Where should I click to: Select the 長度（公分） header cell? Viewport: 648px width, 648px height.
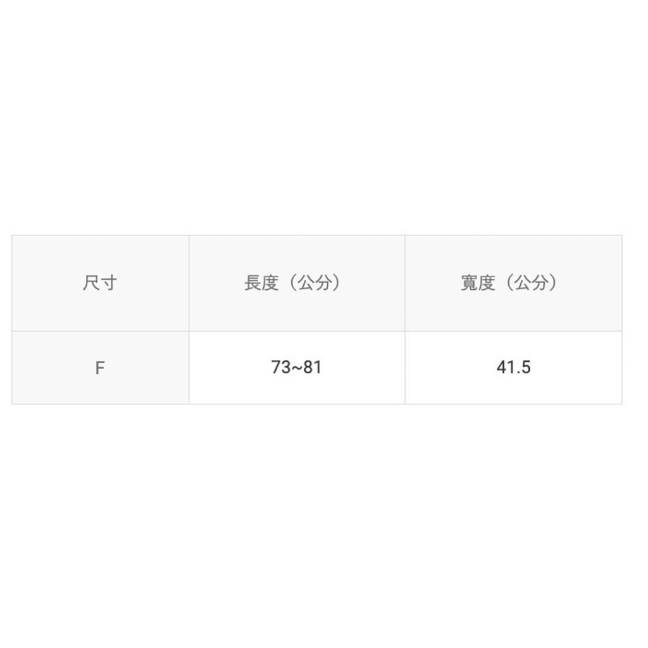(296, 283)
